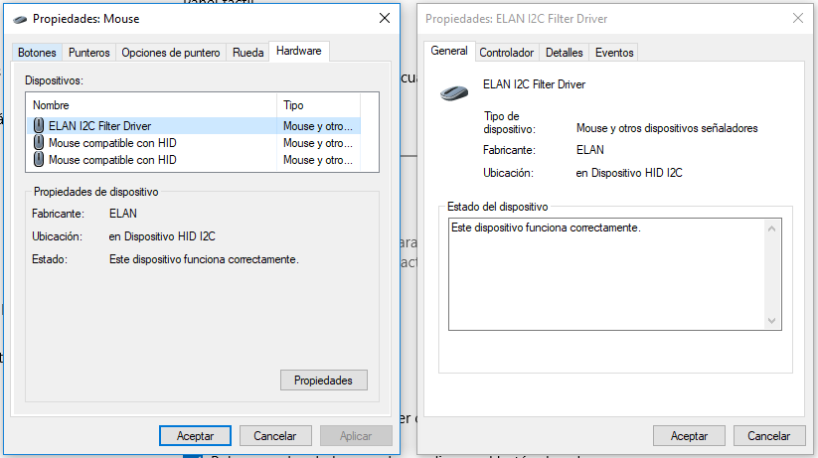
Task: Open the Detalles tab
Action: pos(564,53)
